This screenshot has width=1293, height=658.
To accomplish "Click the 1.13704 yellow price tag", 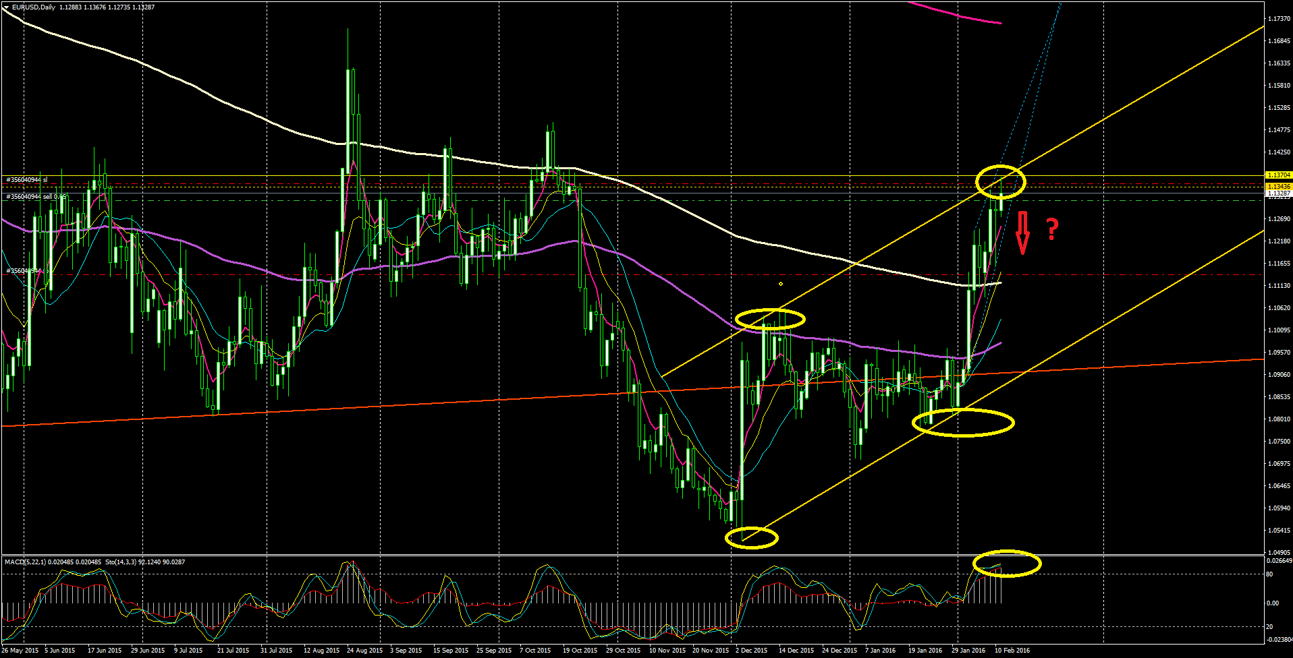I will pos(1278,175).
